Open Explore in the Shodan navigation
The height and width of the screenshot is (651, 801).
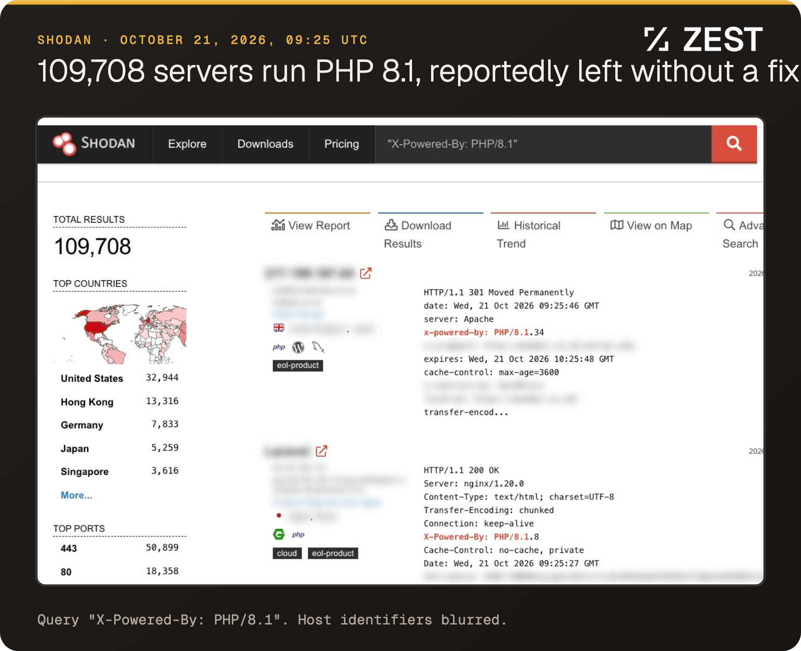pyautogui.click(x=187, y=144)
